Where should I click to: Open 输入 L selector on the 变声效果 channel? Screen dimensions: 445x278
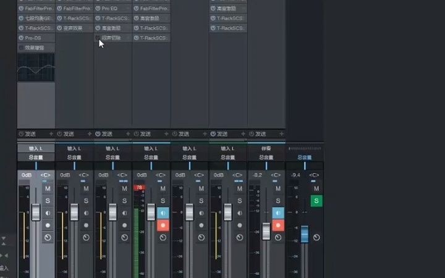coord(74,148)
